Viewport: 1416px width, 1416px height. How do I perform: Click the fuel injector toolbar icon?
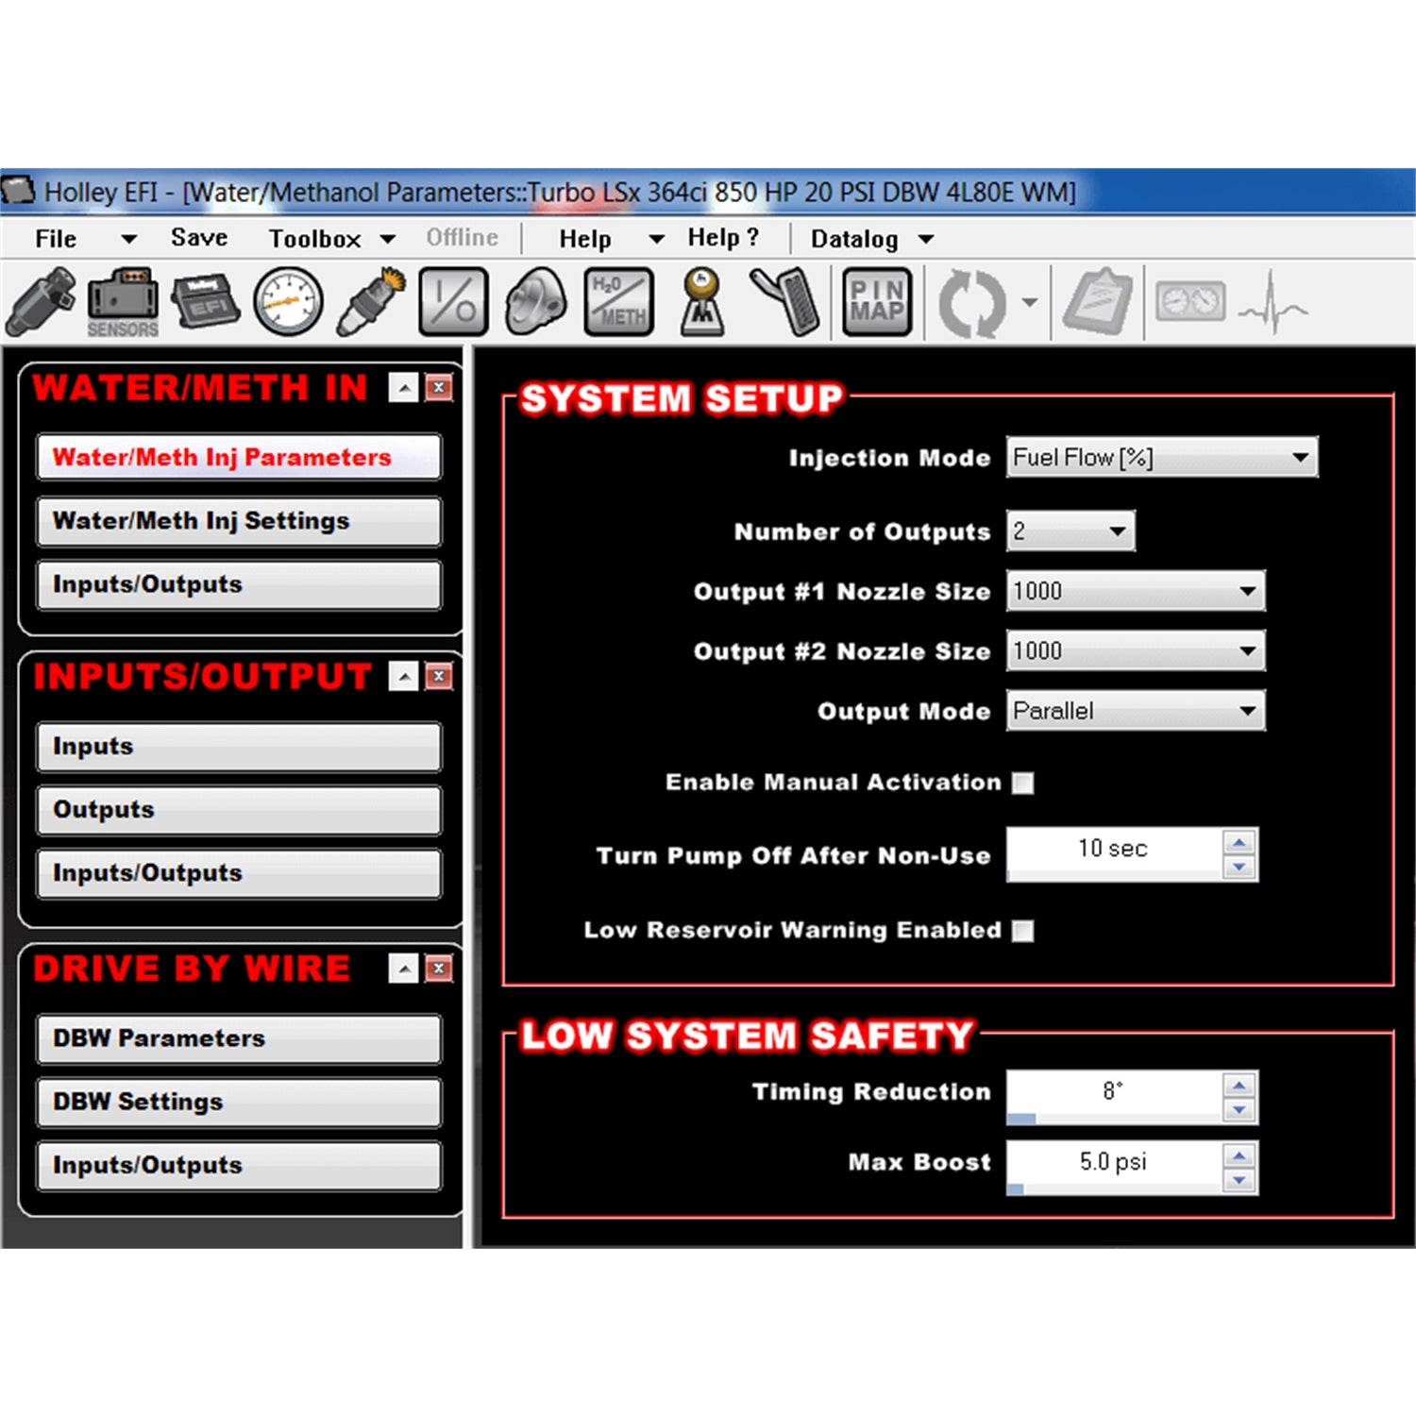[41, 302]
